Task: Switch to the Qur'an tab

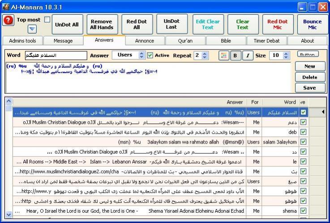Action: (185, 41)
